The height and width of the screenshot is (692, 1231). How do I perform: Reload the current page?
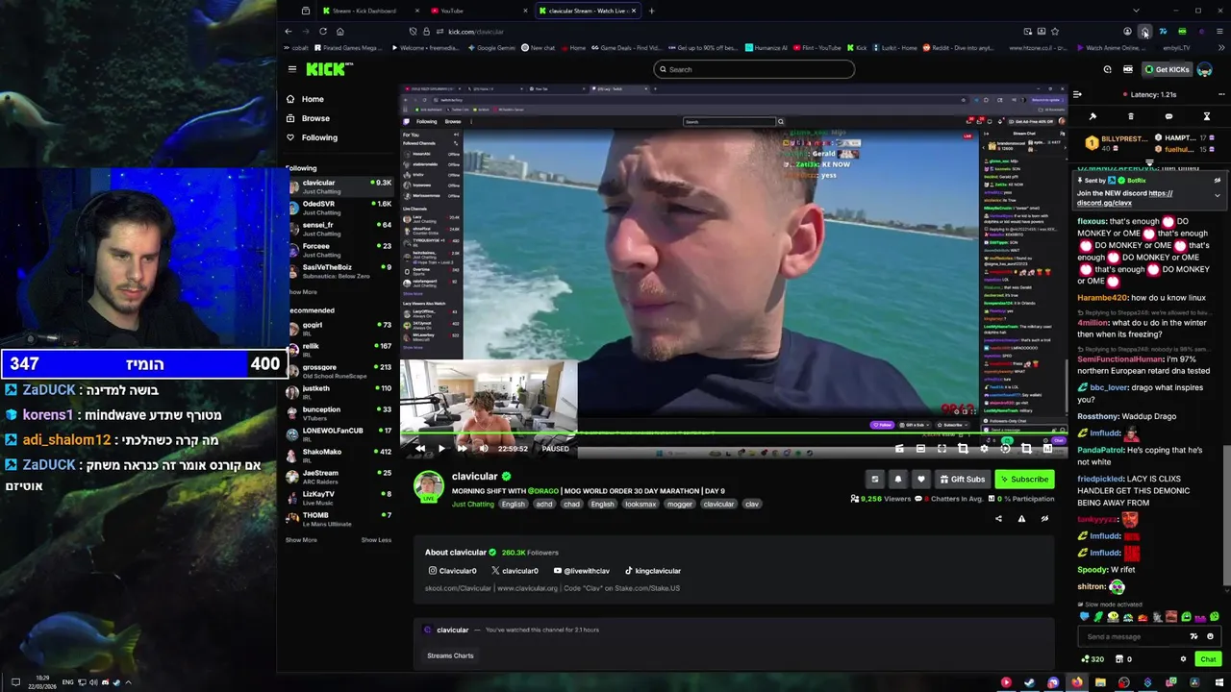(x=322, y=31)
